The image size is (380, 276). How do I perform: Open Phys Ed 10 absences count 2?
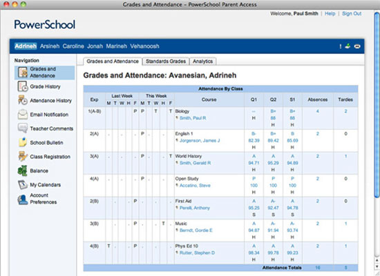click(x=318, y=246)
